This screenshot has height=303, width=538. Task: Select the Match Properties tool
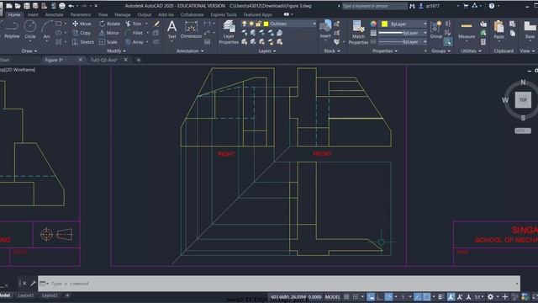tap(358, 32)
